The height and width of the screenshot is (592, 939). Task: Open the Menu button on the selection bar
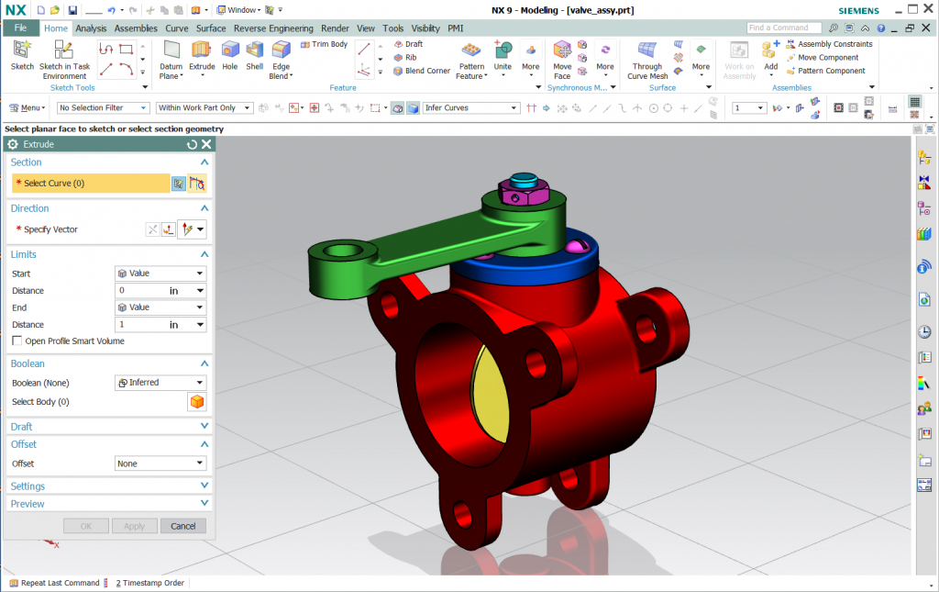click(x=27, y=108)
